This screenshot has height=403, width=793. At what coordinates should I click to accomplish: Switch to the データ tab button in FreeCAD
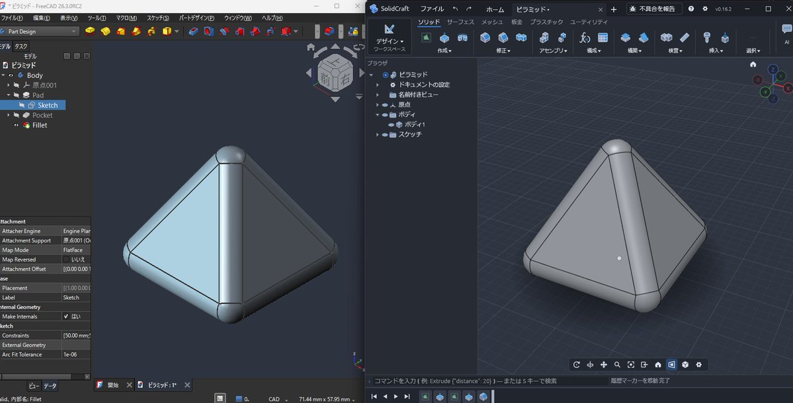point(50,386)
